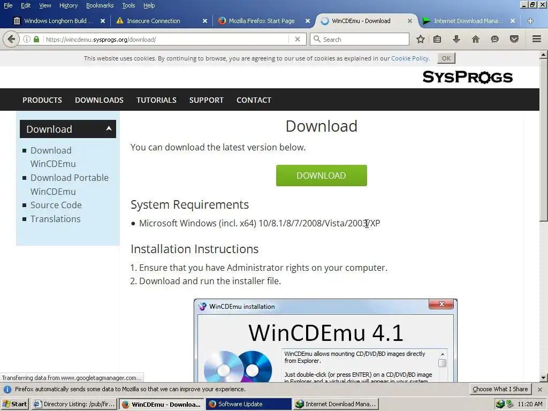Close the Windows Longhorn Build tab
548x411 pixels.
[x=103, y=21]
